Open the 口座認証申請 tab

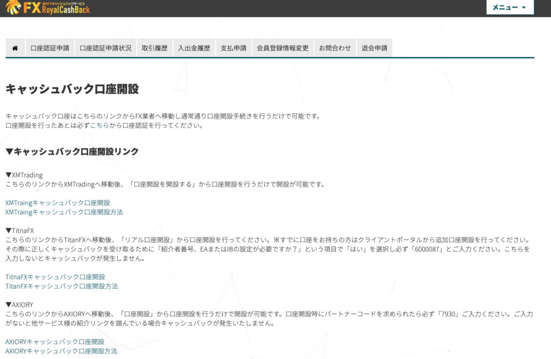click(50, 48)
